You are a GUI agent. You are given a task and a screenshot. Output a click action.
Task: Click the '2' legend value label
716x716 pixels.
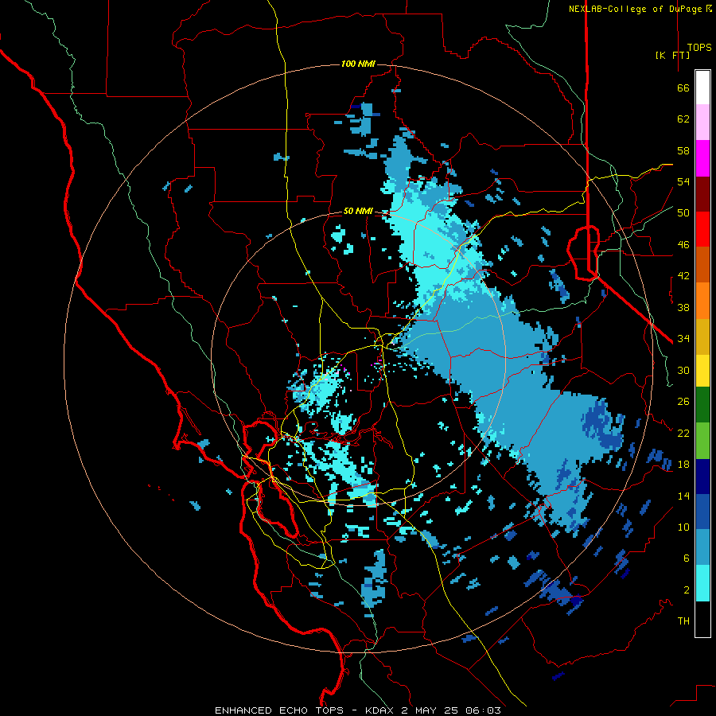[687, 590]
